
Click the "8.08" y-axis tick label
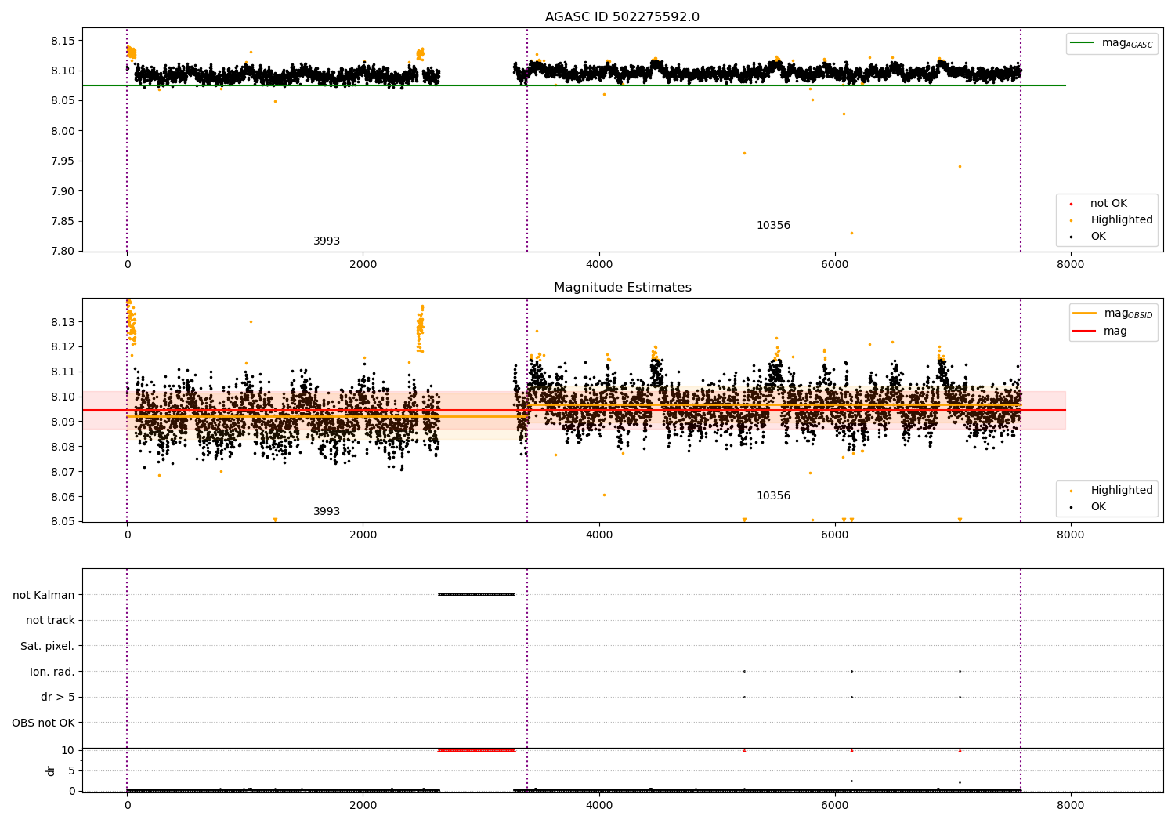[63, 447]
